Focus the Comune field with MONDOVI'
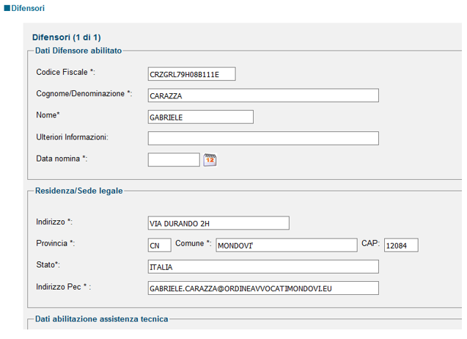 (287, 245)
